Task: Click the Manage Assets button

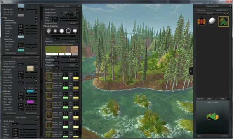Action: click(x=222, y=10)
